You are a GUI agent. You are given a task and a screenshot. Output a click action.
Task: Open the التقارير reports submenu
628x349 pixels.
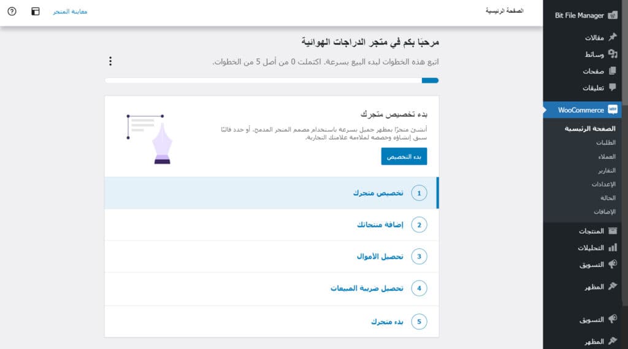[x=607, y=171]
